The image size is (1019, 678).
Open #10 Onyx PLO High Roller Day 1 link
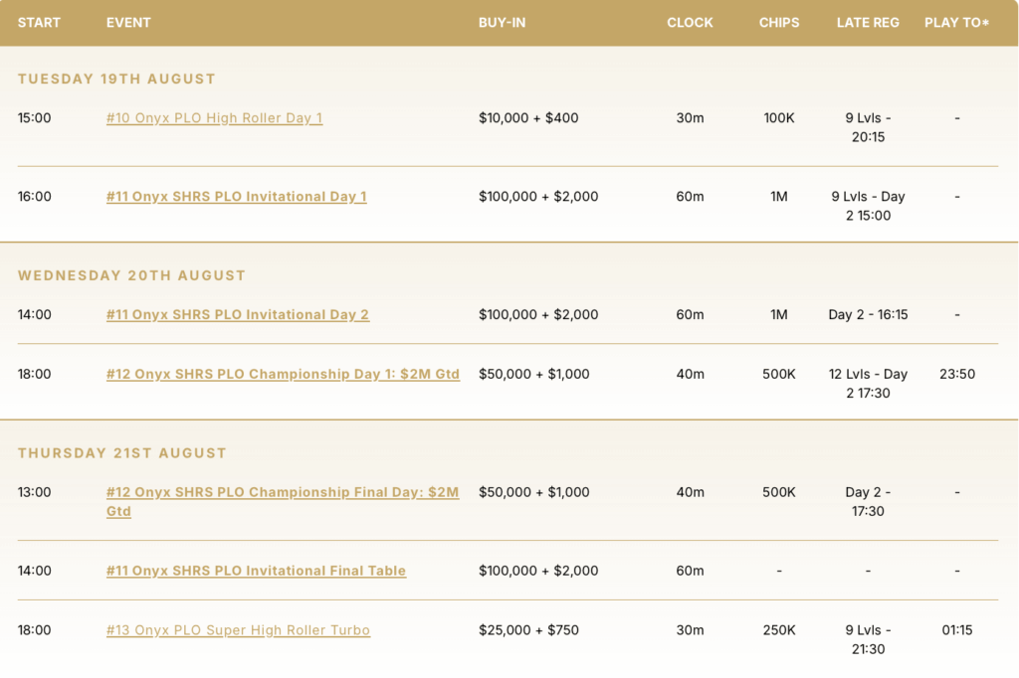(x=214, y=118)
